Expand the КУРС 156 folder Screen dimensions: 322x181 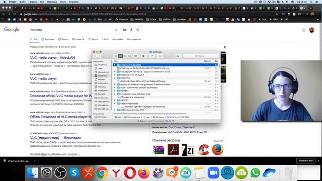115,78
